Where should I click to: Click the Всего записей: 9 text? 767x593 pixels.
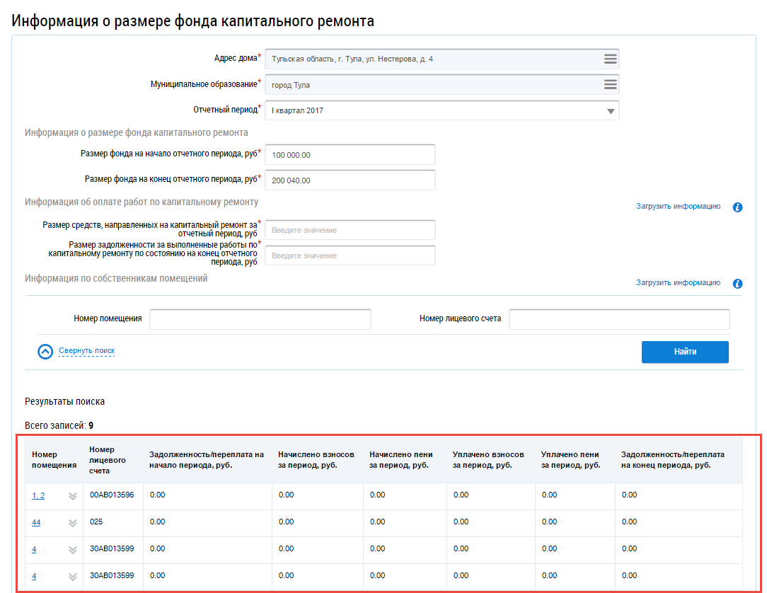(x=59, y=426)
